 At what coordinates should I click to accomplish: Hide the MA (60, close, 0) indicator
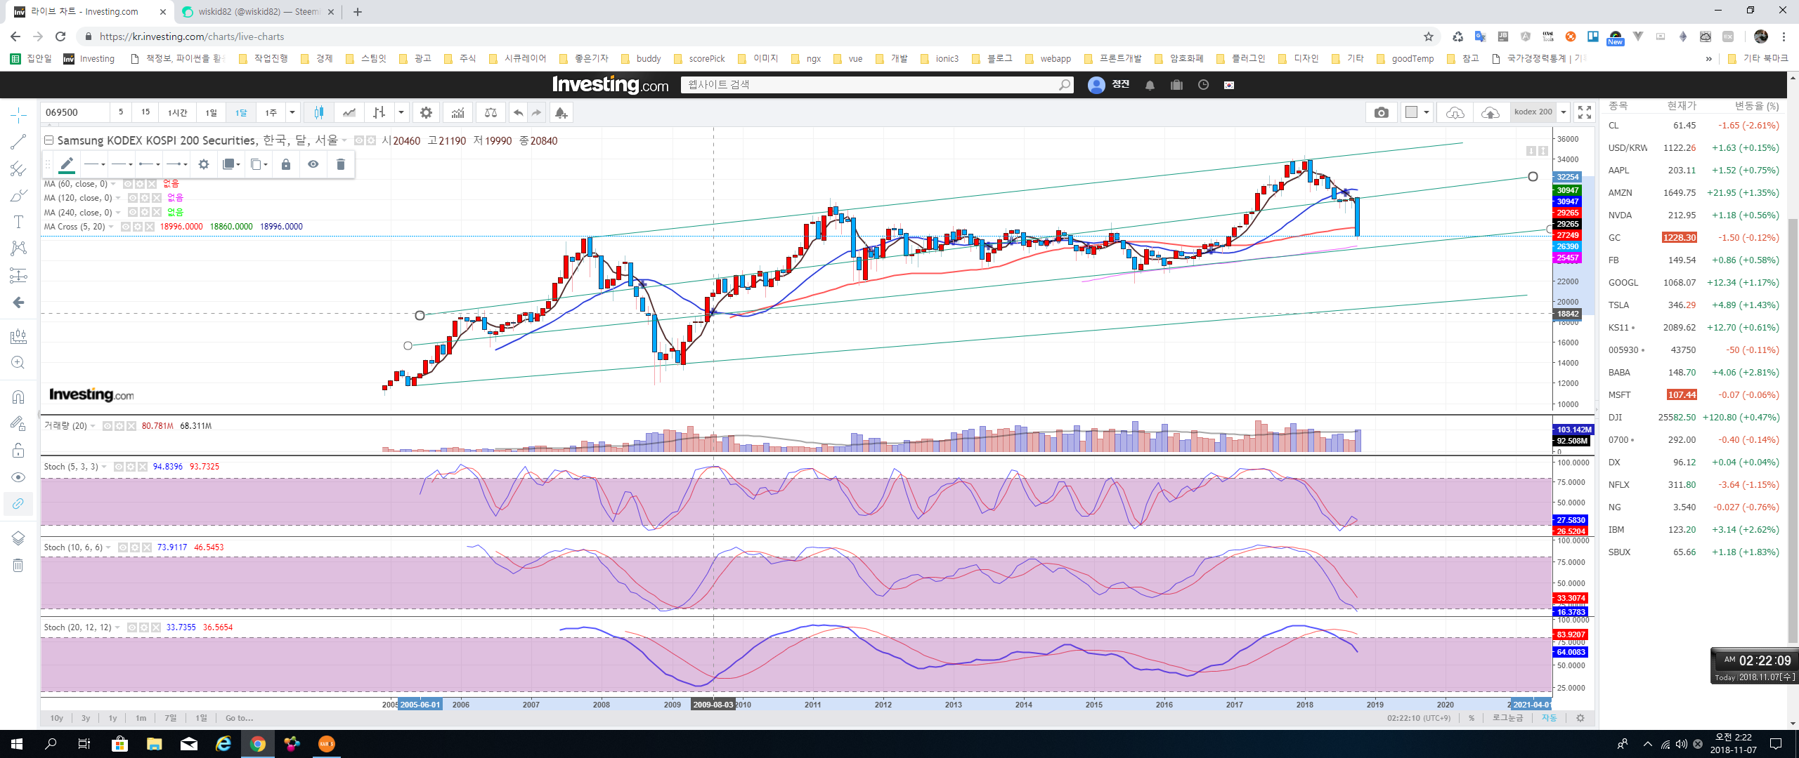coord(129,184)
